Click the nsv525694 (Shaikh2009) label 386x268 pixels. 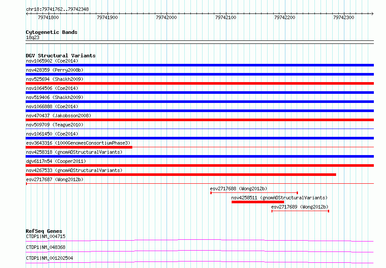(55, 79)
